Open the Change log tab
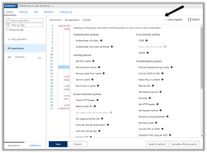The height and width of the screenshot is (153, 207). (x=66, y=12)
